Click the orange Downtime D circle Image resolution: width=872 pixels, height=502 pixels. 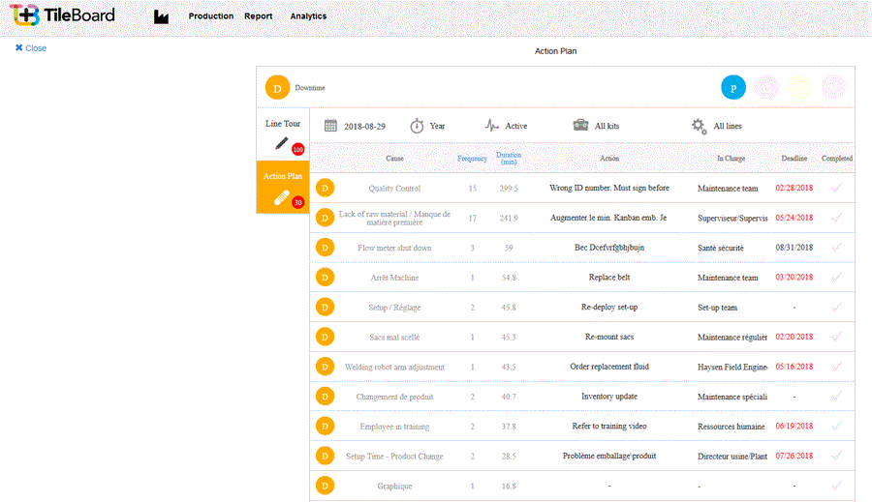[x=277, y=88]
